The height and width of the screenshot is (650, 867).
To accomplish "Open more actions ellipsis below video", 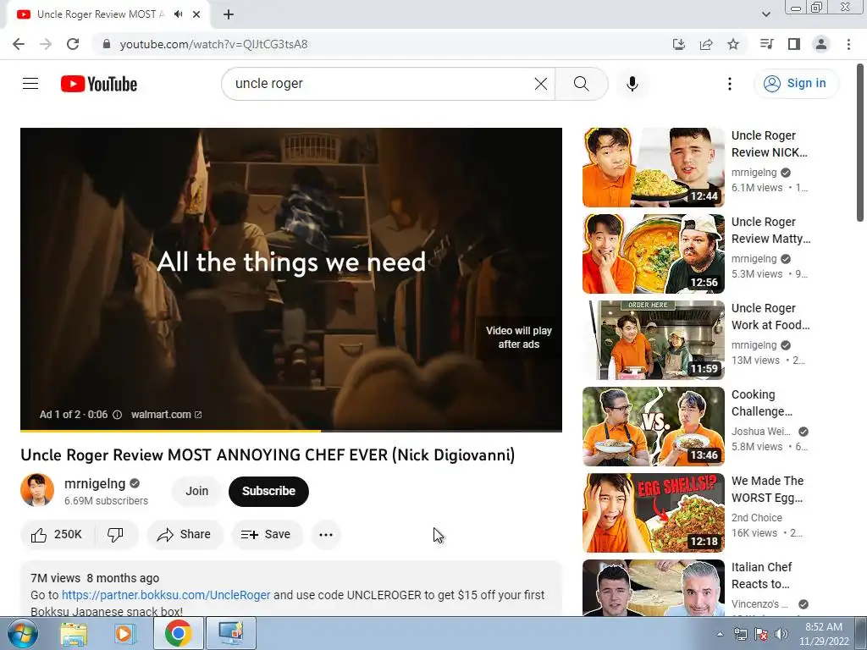I will point(326,535).
